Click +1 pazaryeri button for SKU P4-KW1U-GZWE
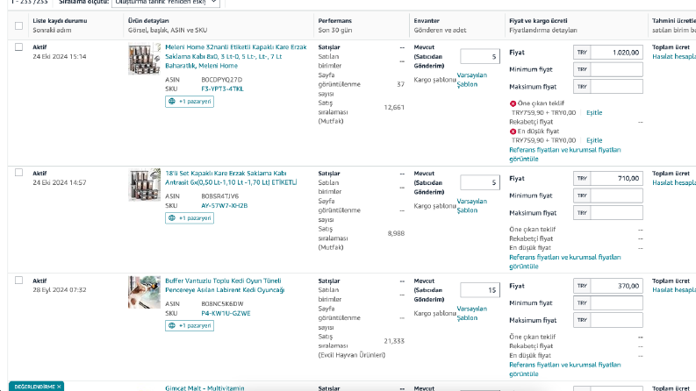This screenshot has width=696, height=391. (190, 325)
